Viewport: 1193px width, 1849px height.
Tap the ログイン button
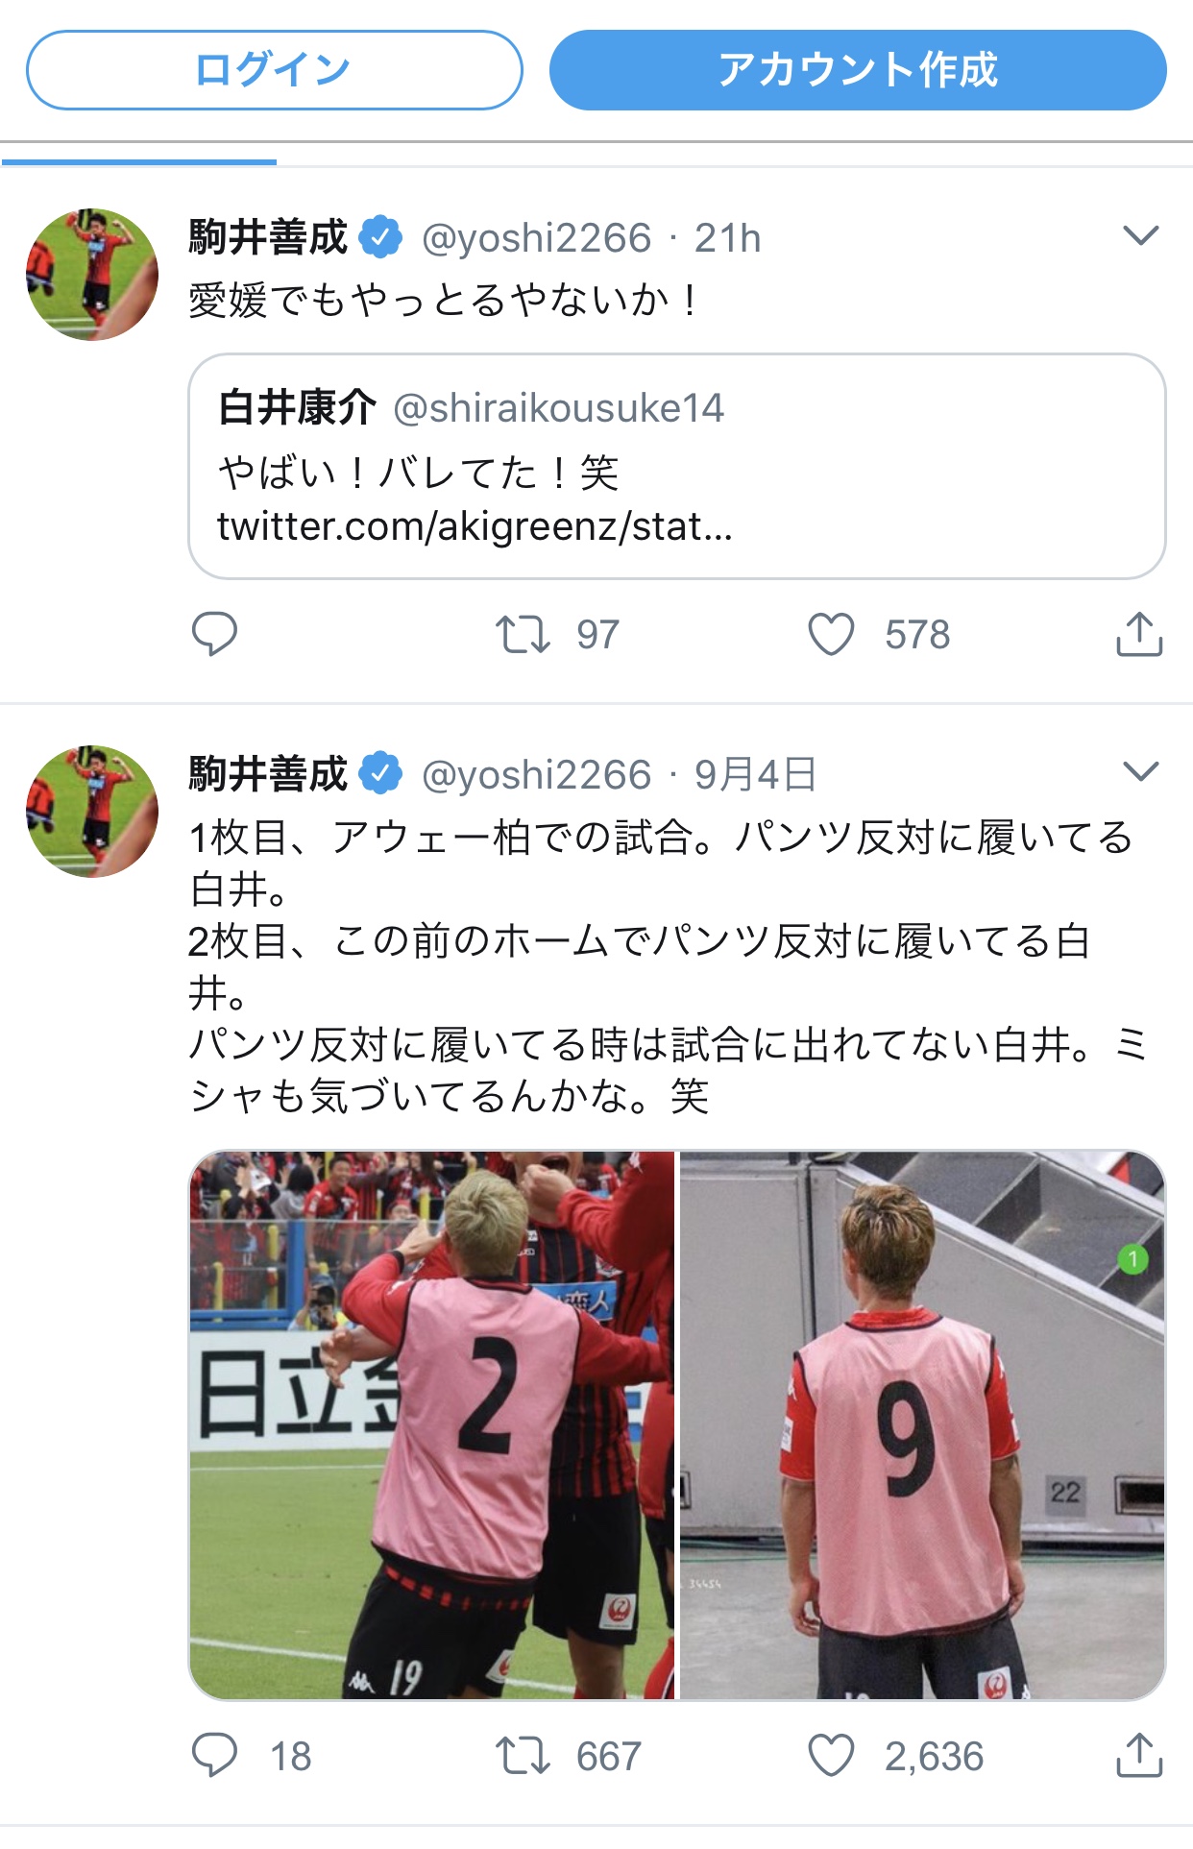pos(275,70)
